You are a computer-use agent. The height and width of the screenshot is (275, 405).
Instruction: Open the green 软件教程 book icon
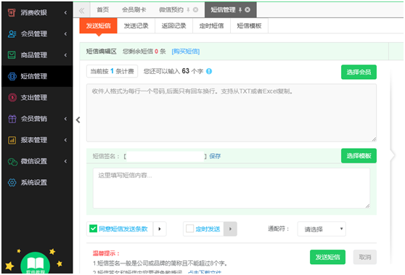point(36,263)
